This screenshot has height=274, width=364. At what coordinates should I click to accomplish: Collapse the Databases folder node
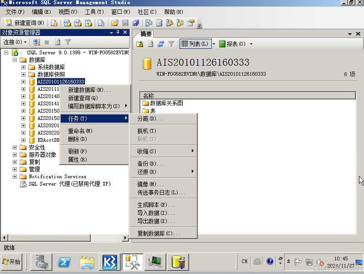15,60
